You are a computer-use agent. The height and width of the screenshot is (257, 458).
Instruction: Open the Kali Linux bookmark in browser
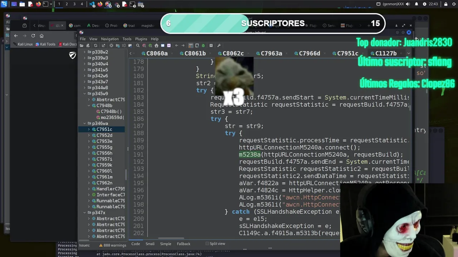[23, 44]
